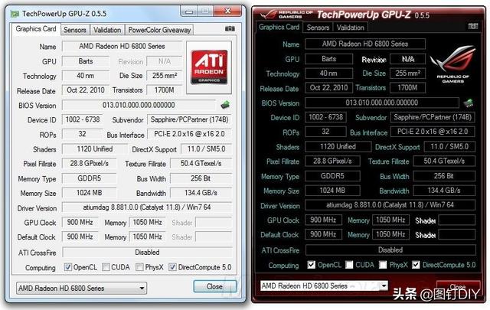Image resolution: width=490 pixels, height=310 pixels.
Task: Toggle PhysX checkbox in ROG window
Action: pyautogui.click(x=383, y=265)
